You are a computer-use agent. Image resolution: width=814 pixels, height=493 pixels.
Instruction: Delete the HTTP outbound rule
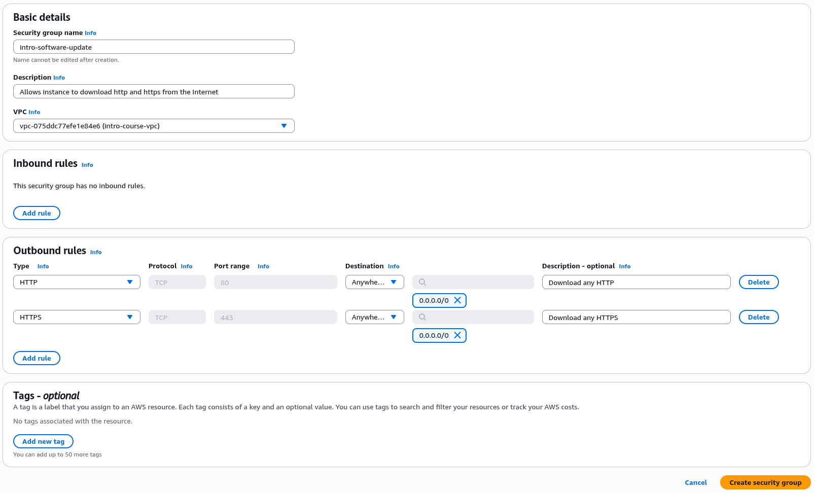pos(758,282)
